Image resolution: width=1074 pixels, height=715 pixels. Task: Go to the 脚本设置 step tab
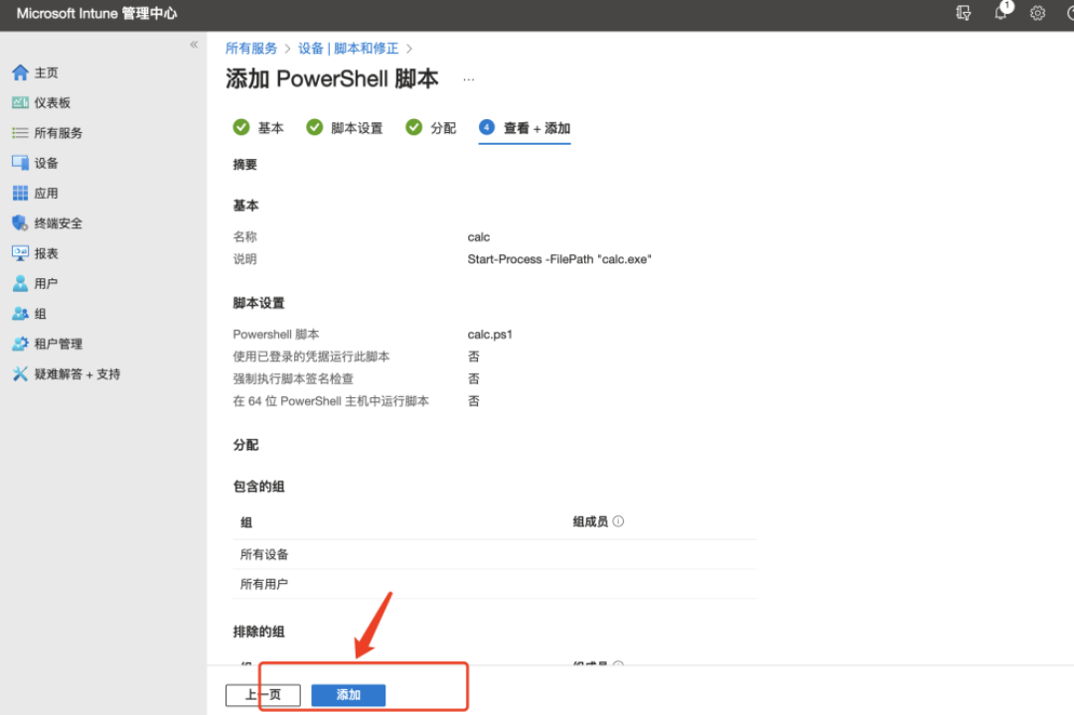click(x=345, y=128)
